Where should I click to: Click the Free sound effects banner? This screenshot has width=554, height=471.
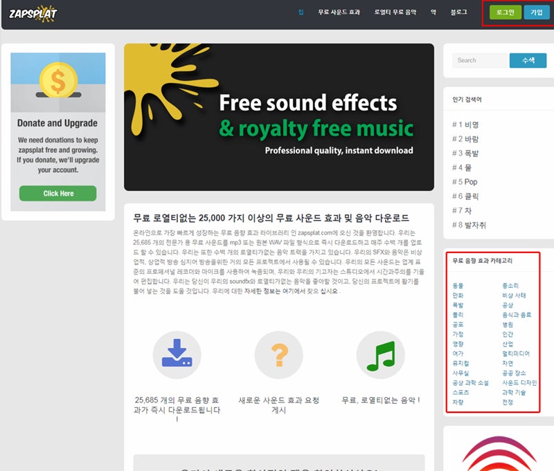279,117
